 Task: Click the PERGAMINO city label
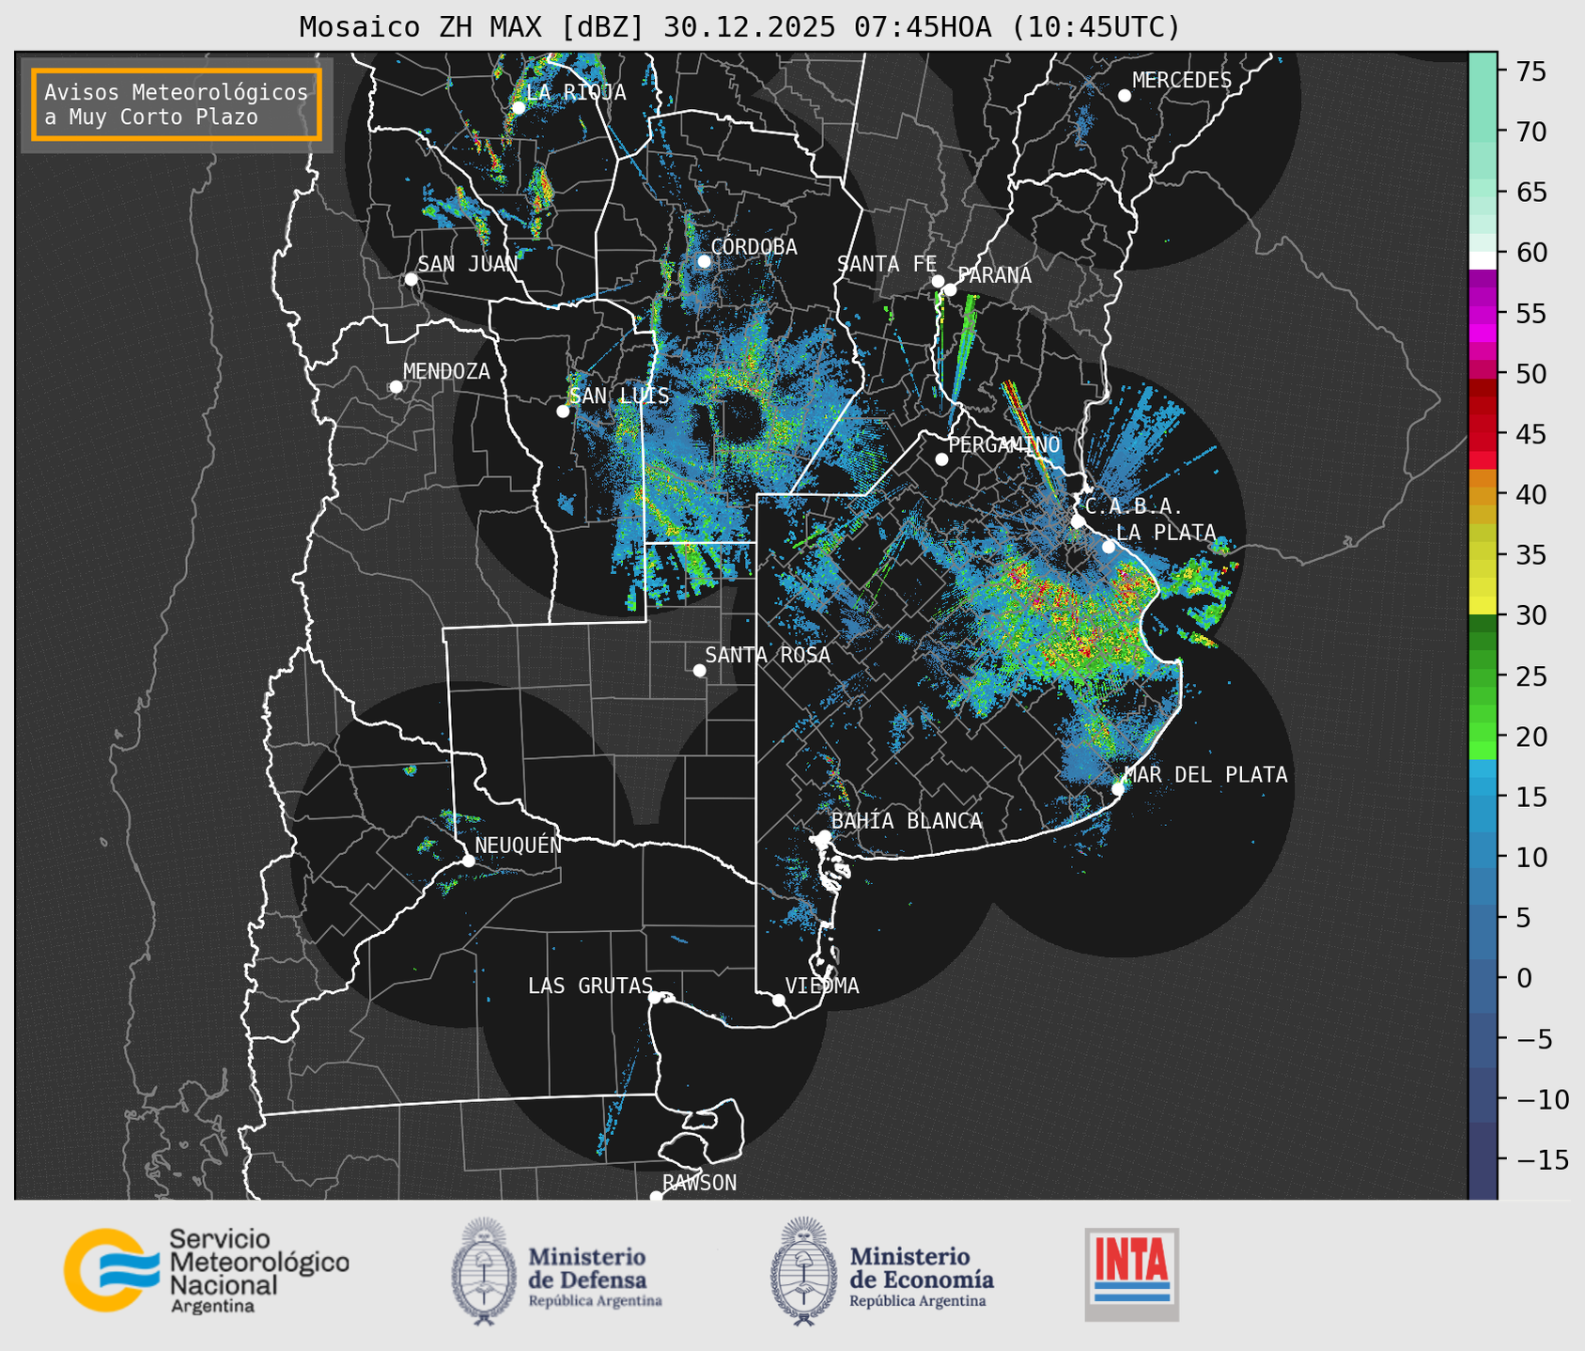(1003, 444)
